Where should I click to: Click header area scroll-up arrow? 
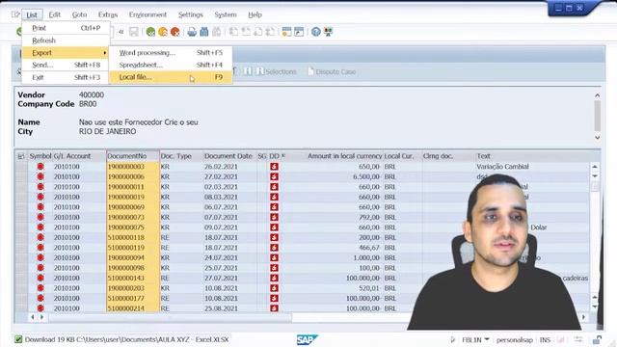[x=597, y=95]
